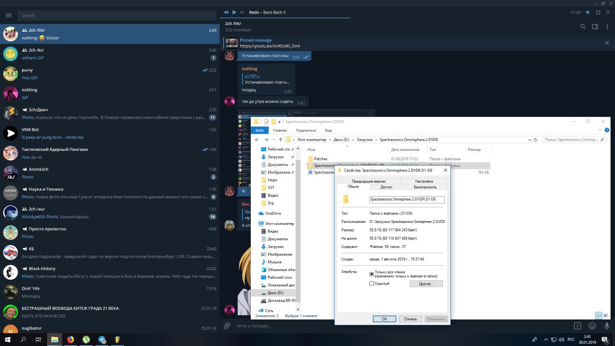This screenshot has width=615, height=346.
Task: Open Telegram hamburger menu
Action: coord(8,15)
